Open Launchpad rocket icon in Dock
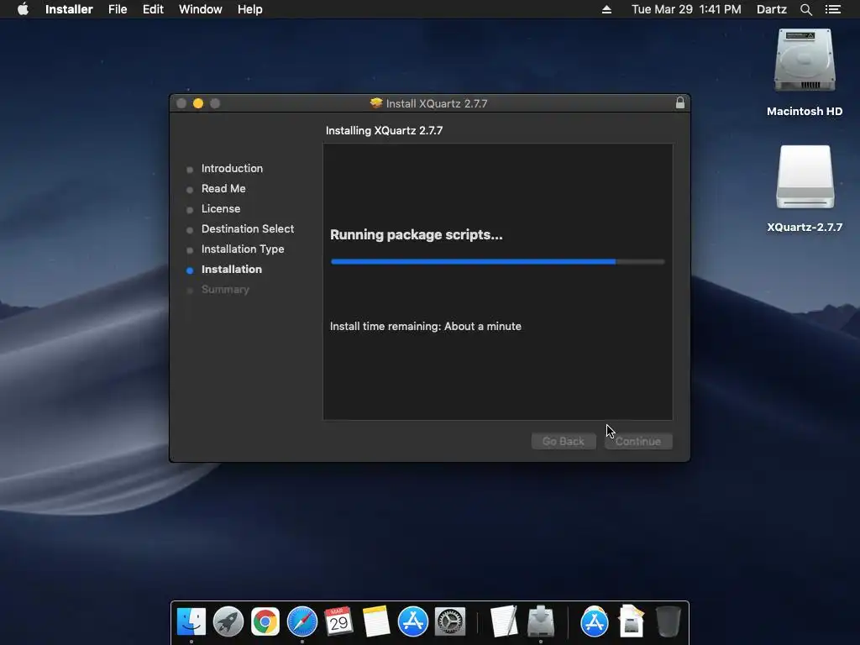Viewport: 860px width, 645px height. [228, 622]
